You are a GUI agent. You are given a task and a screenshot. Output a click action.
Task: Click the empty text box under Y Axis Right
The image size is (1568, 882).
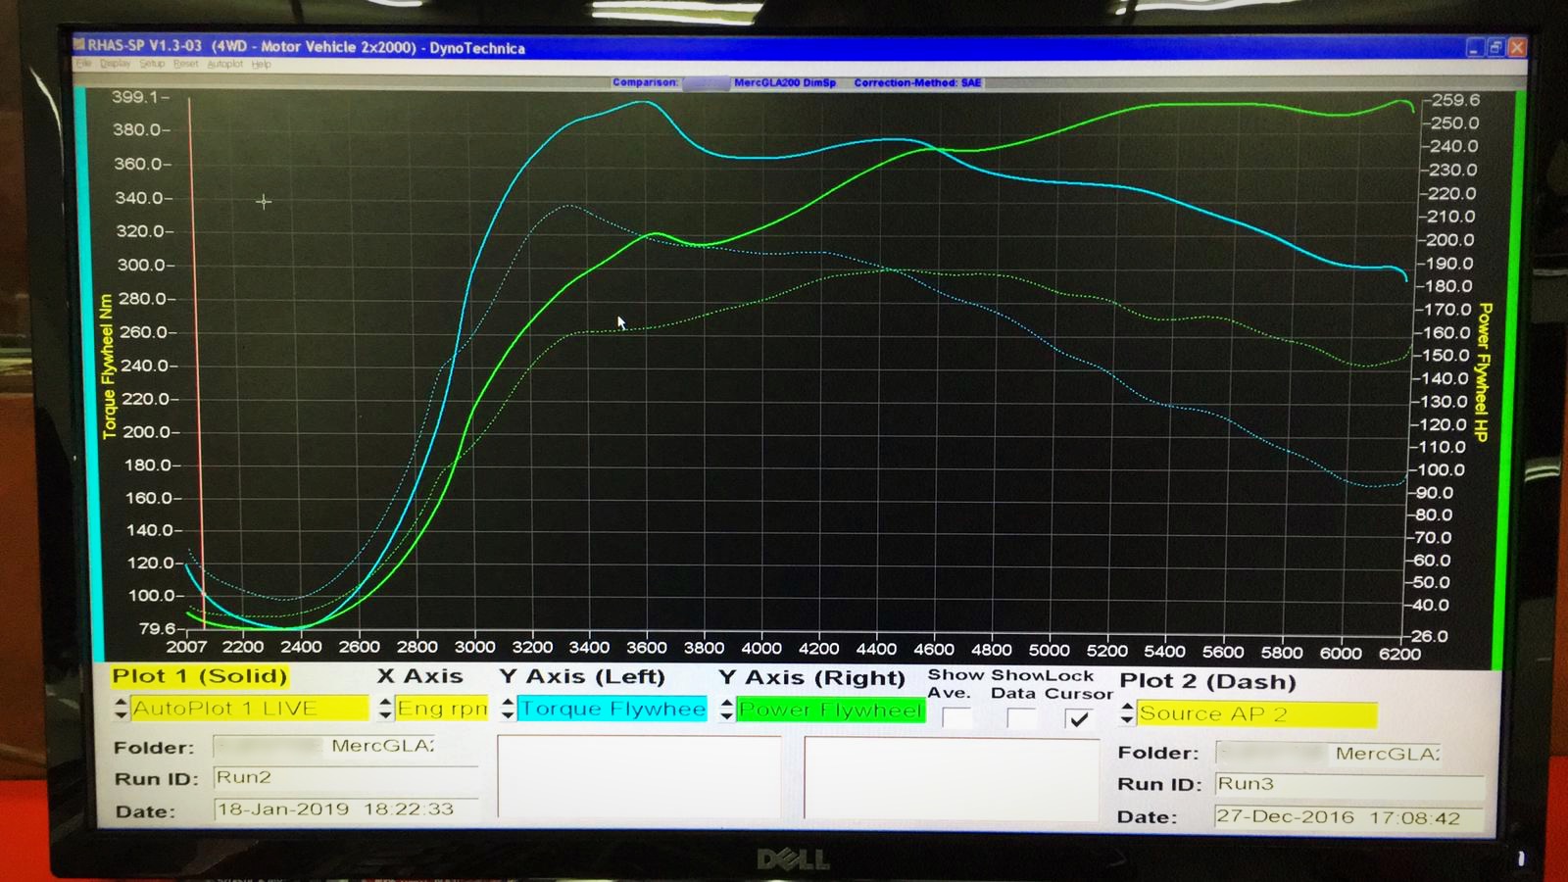tap(951, 778)
